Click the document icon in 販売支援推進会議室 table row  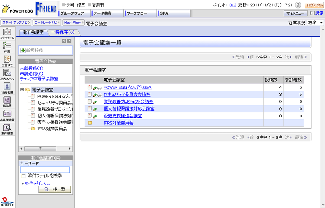pyautogui.click(x=89, y=116)
